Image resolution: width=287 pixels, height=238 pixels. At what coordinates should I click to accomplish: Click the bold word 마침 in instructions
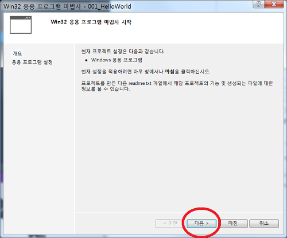[x=170, y=72]
